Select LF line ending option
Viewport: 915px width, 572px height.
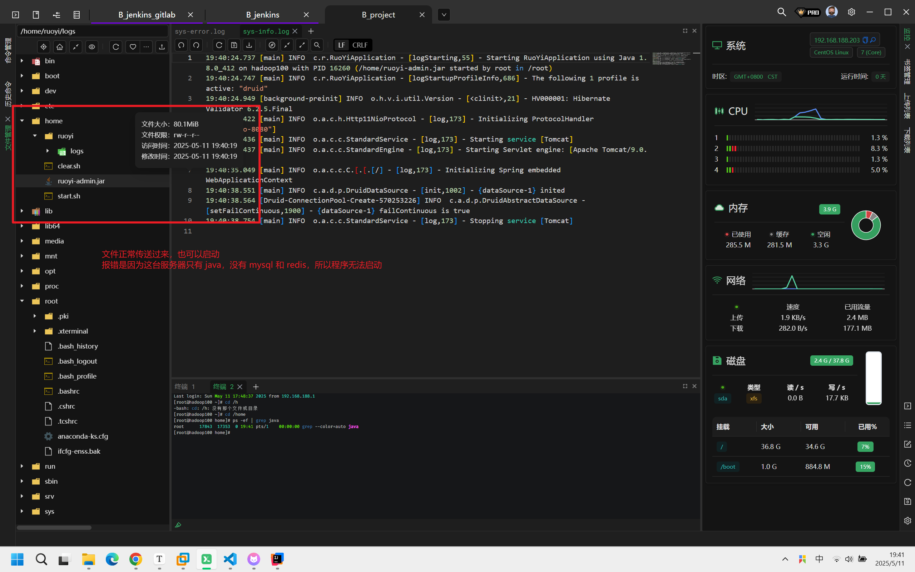(x=341, y=45)
